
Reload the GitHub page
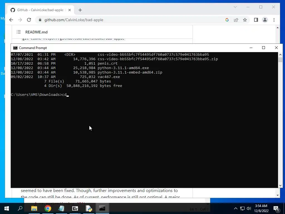29,20
